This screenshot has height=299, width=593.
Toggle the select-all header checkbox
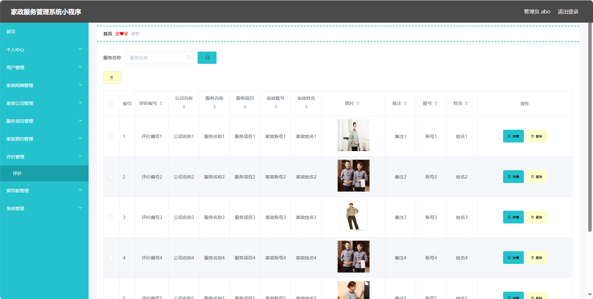(x=112, y=104)
